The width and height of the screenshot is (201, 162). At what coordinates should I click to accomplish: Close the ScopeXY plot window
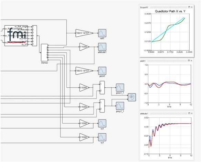click(x=192, y=7)
